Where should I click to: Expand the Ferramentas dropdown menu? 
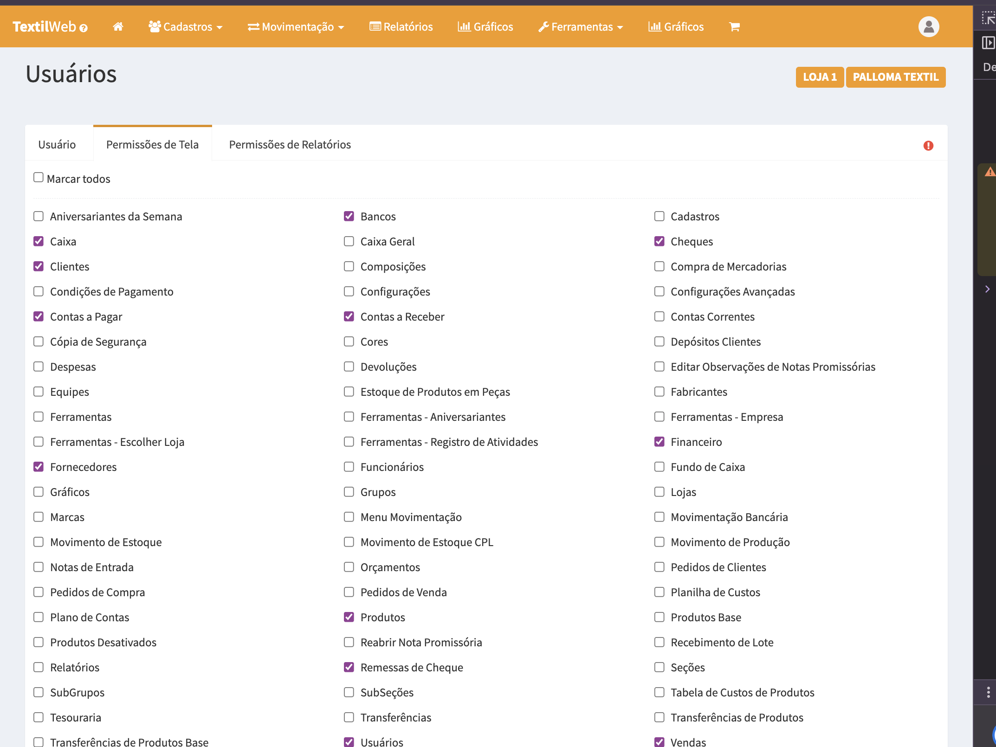pos(581,27)
